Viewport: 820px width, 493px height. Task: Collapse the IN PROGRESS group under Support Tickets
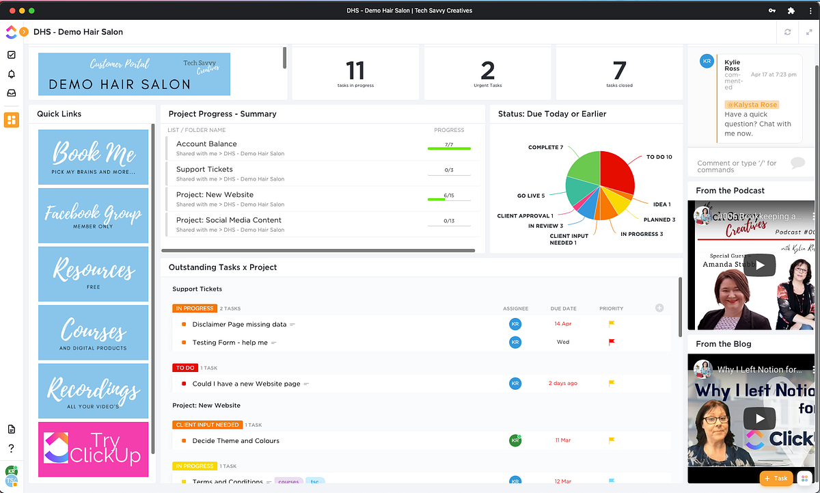point(194,308)
